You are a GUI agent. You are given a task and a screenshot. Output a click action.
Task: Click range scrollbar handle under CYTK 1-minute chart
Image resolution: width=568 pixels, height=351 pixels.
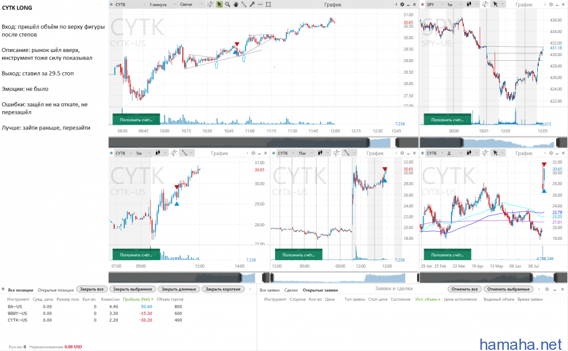tap(367, 142)
